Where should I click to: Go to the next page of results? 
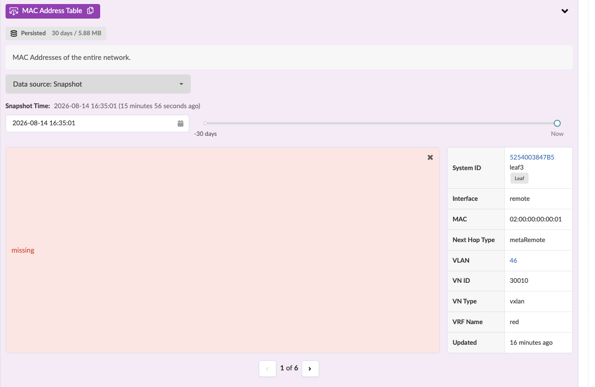[310, 368]
